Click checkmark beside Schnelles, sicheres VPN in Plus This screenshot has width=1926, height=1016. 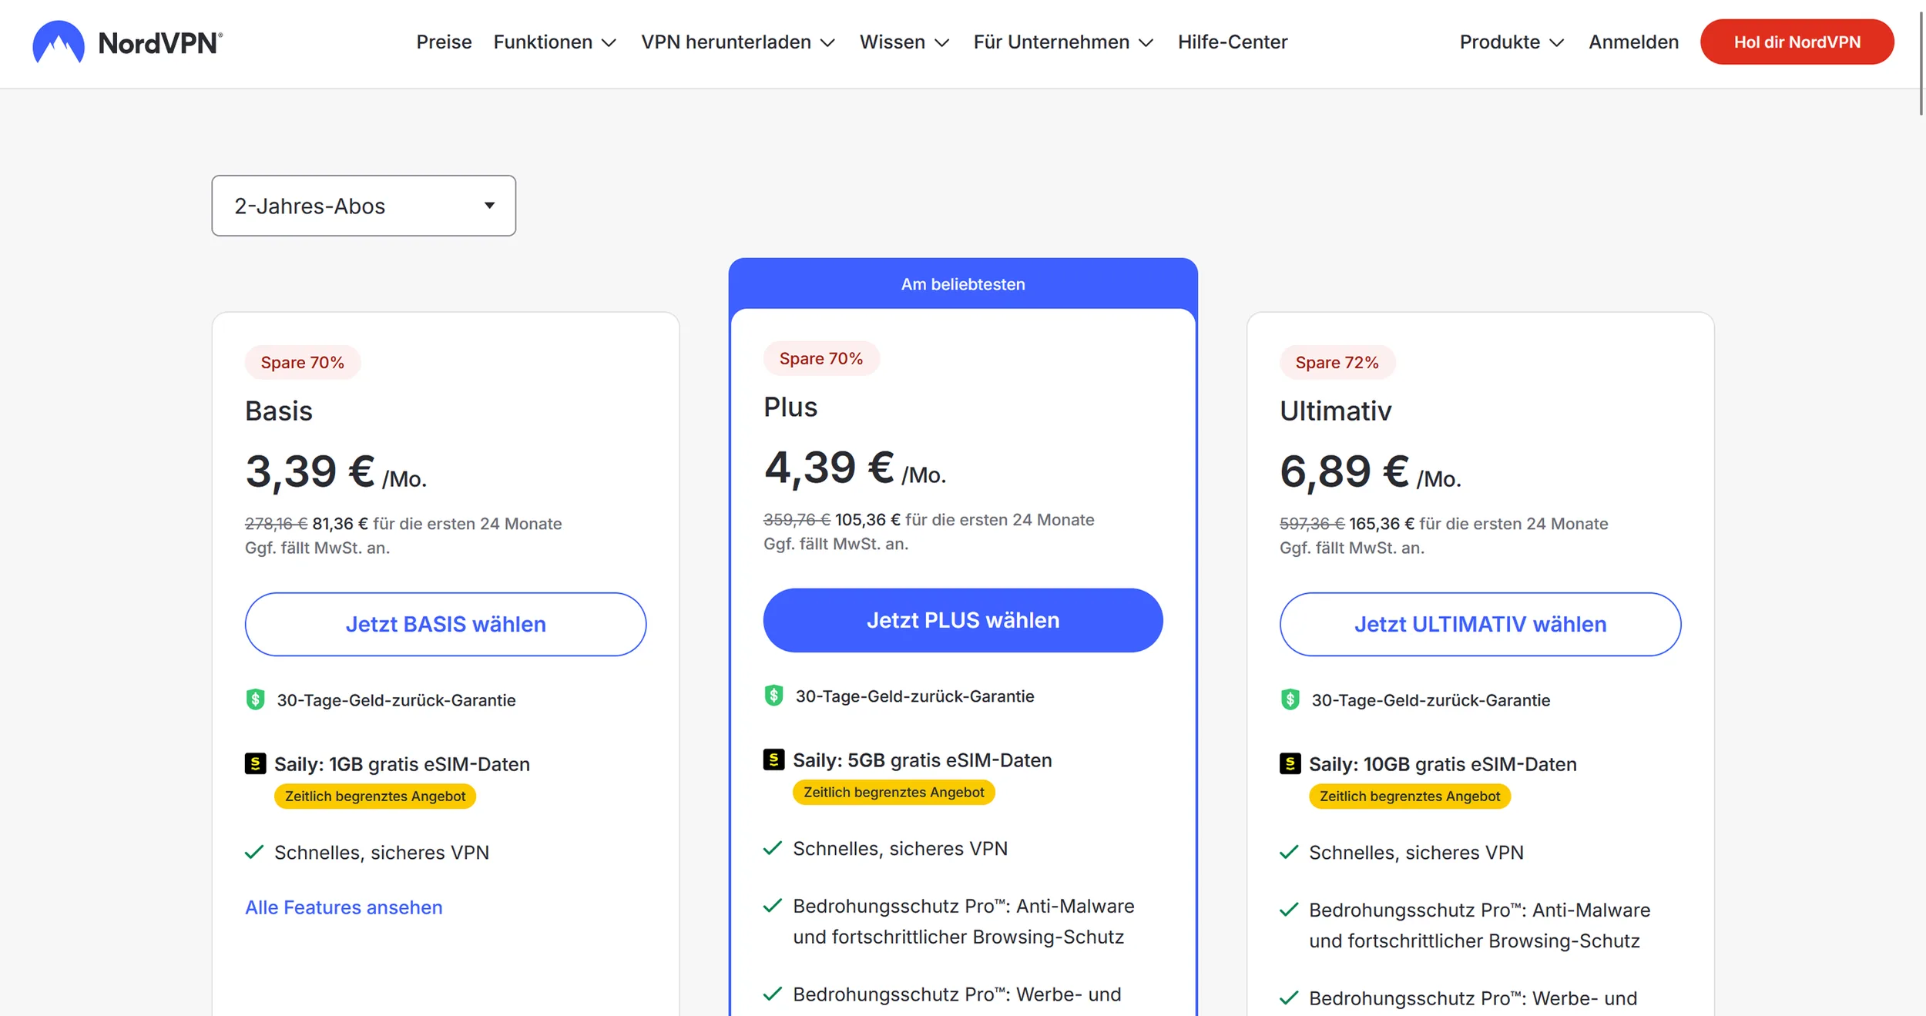pos(773,848)
